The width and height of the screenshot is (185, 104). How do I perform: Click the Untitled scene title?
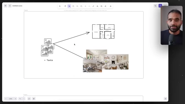(x=17, y=6)
